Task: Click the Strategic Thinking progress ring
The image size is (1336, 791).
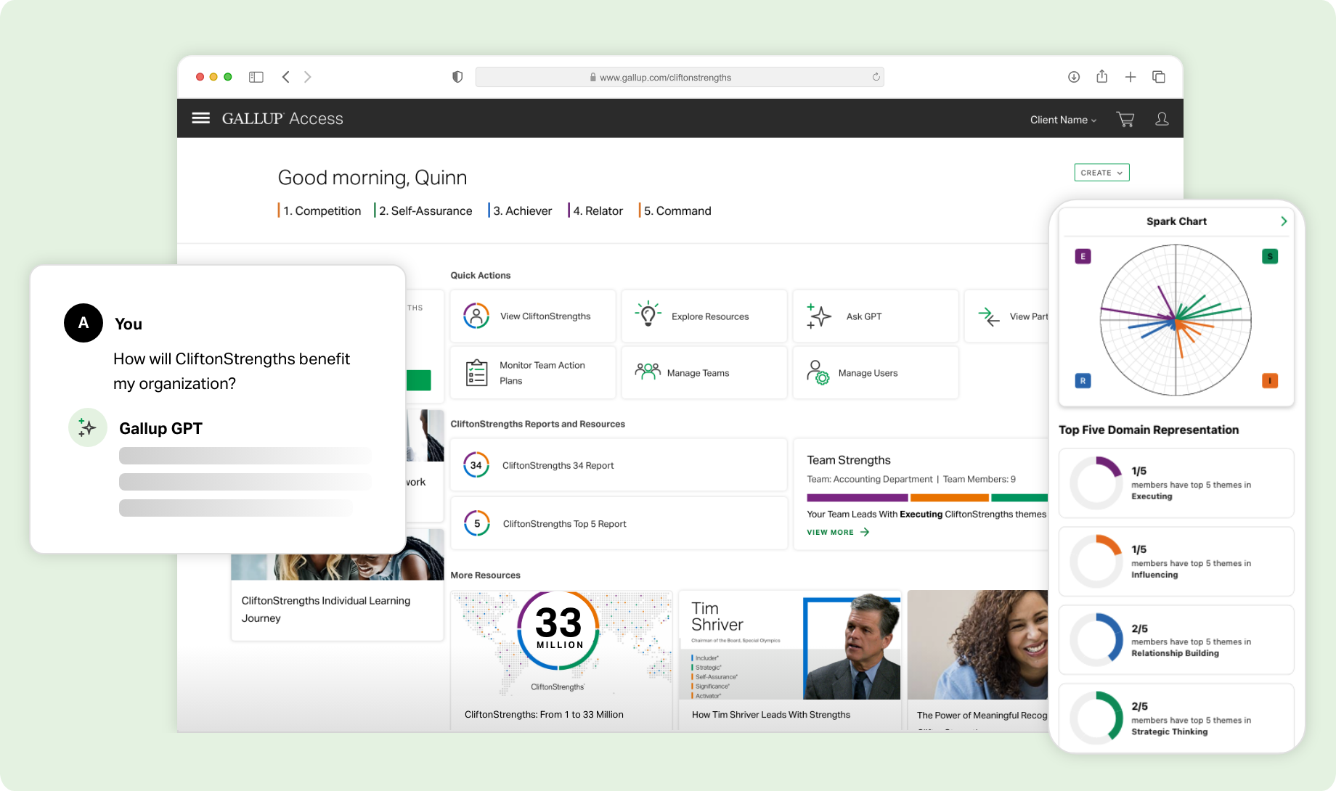Action: pyautogui.click(x=1096, y=718)
